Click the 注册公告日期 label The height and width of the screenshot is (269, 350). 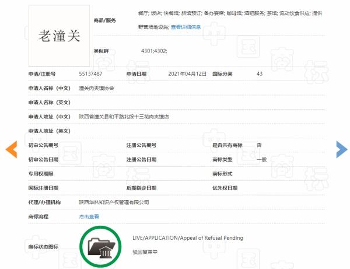[x=141, y=159]
